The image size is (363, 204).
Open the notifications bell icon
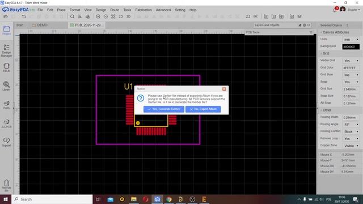335,10
